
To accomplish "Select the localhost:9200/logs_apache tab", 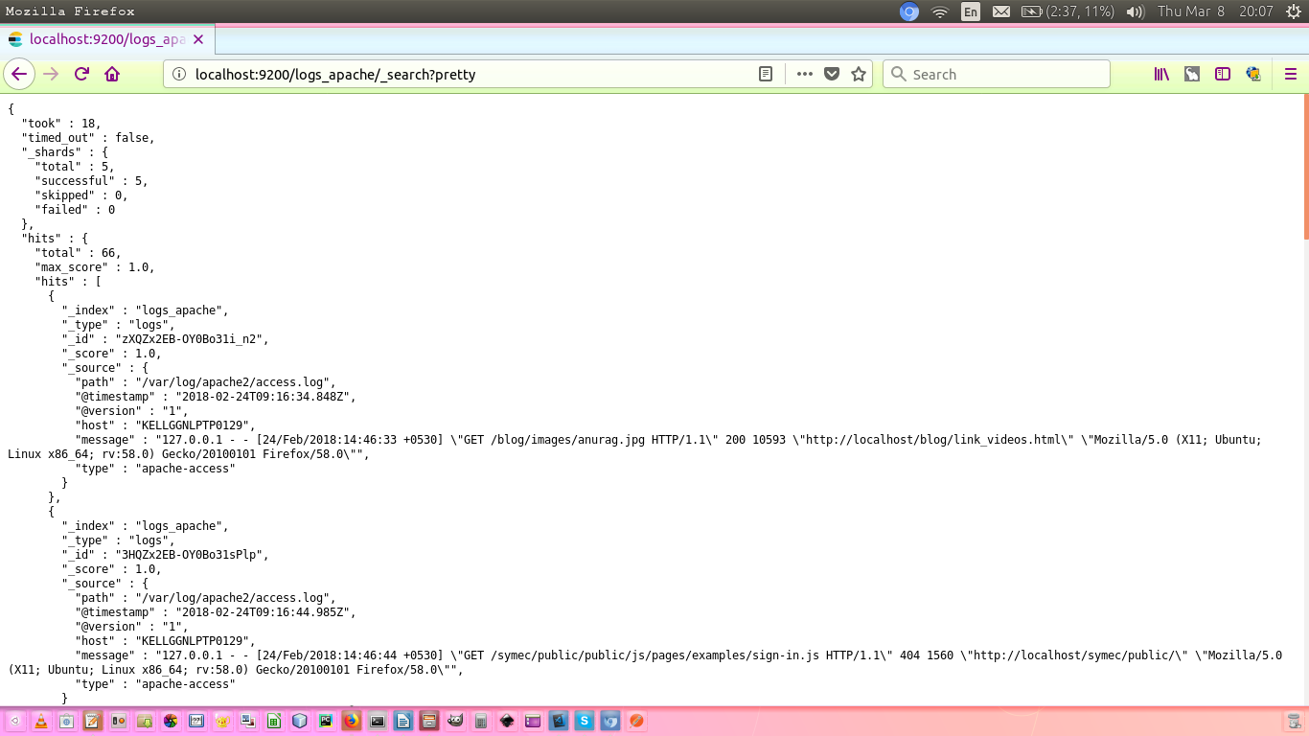I will tap(105, 39).
